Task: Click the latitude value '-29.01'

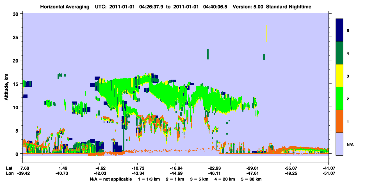Action: coord(252,168)
